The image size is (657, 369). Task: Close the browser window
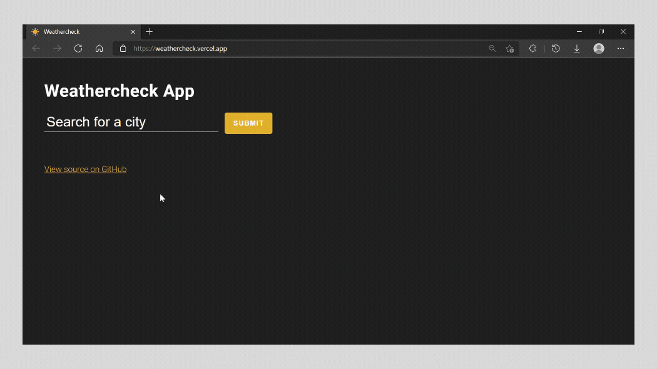(x=623, y=32)
